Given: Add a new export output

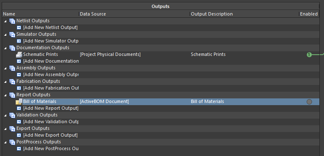Looking at the screenshot, I should [50, 135].
